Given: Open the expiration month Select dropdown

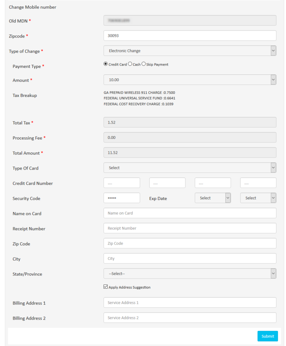Looking at the screenshot, I should point(213,198).
